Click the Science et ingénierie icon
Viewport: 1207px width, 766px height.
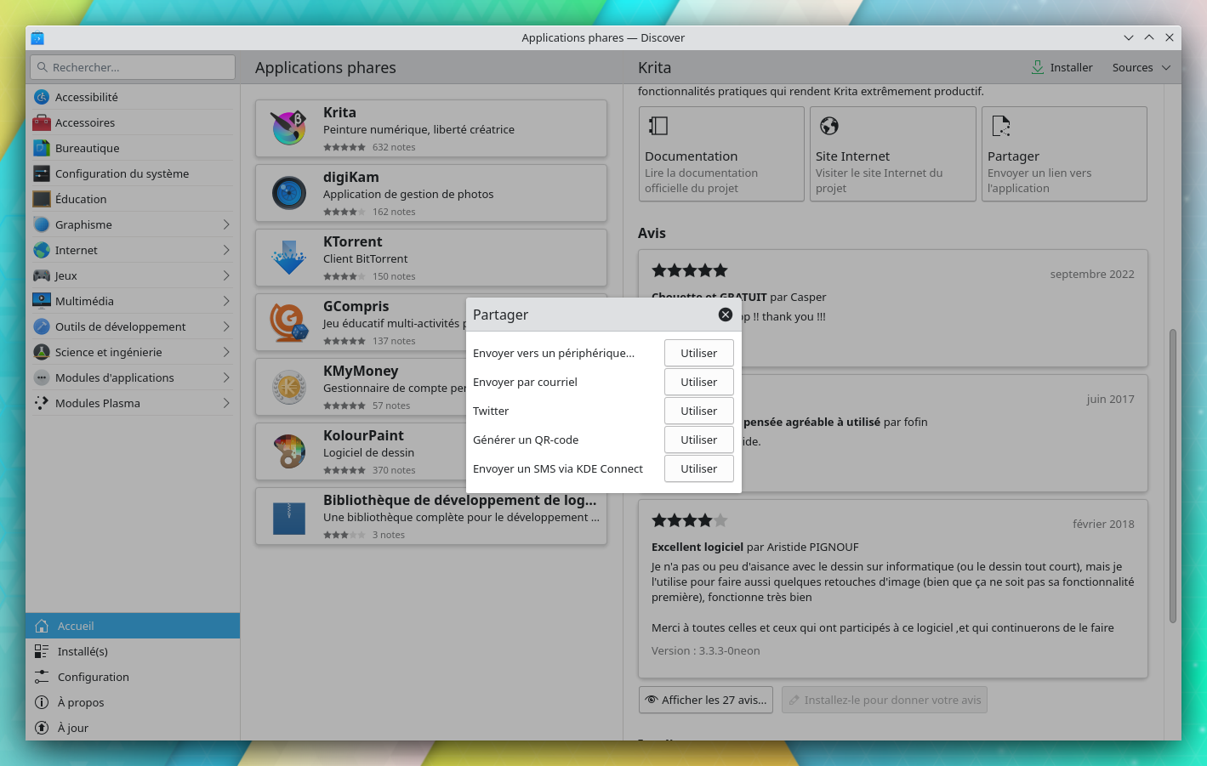(x=42, y=352)
